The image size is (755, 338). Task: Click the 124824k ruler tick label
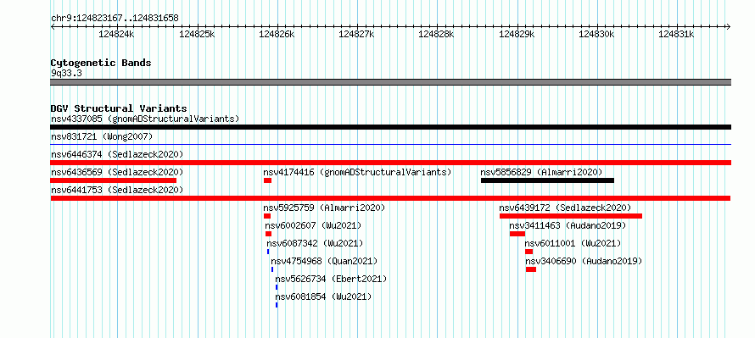(116, 34)
